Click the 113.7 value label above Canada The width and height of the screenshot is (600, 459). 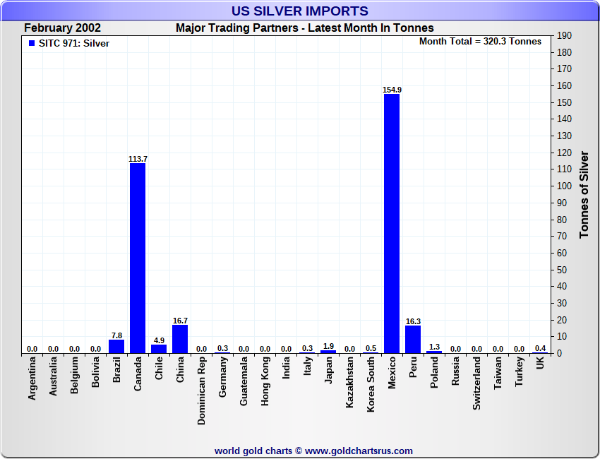point(138,159)
